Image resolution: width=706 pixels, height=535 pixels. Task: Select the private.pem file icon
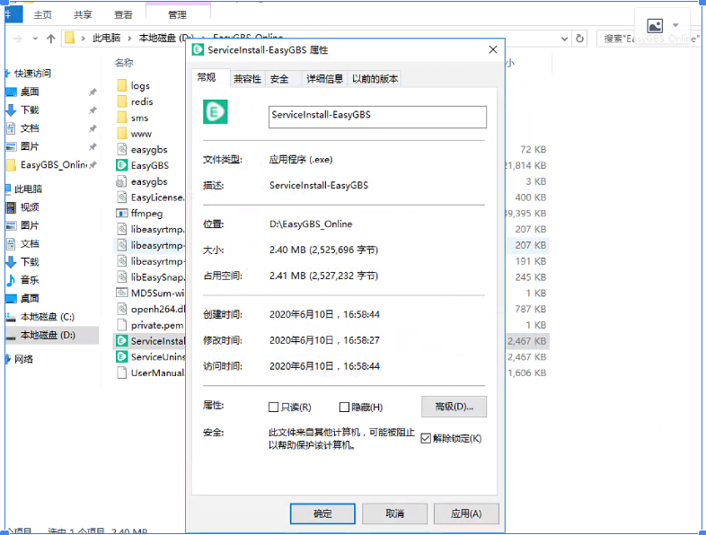click(121, 325)
